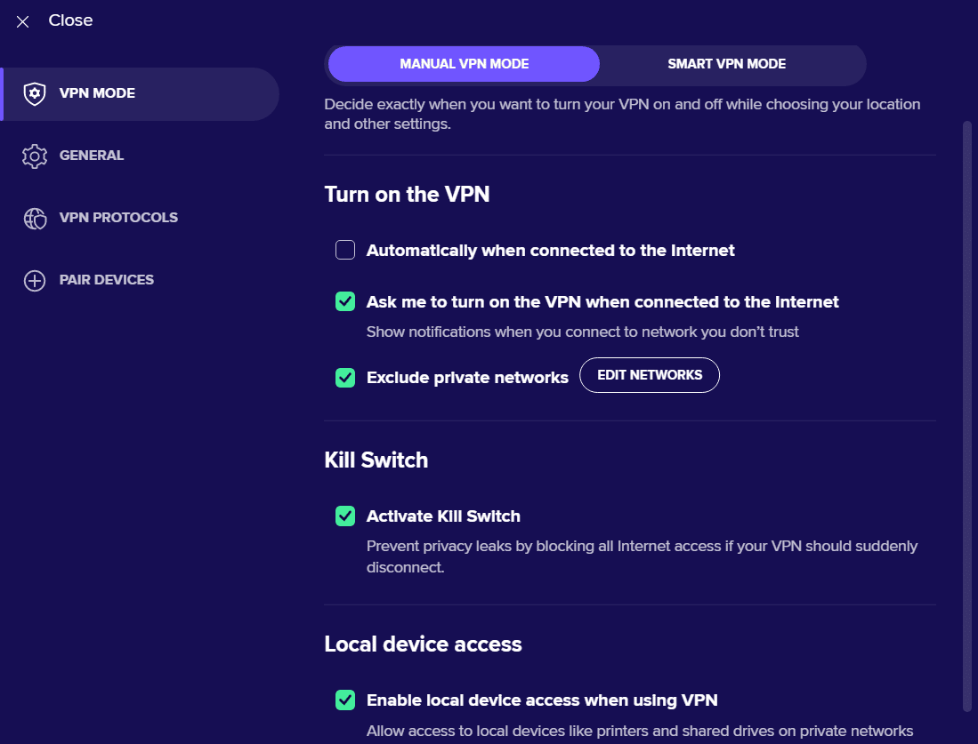Screen dimensions: 978x744
Task: Click the X close icon
Action: click(x=22, y=22)
